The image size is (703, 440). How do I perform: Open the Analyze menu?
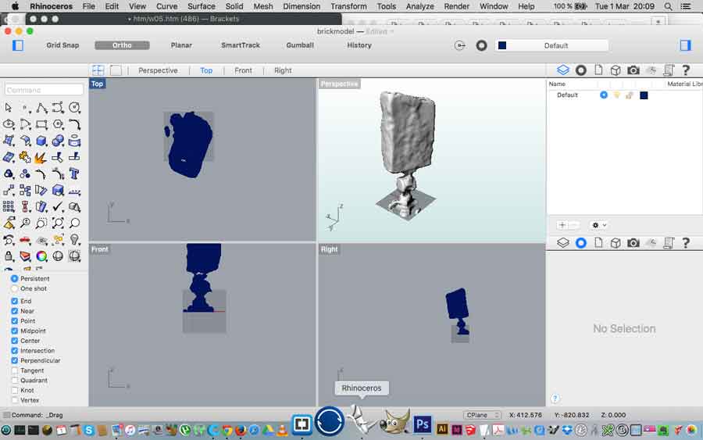tap(420, 6)
